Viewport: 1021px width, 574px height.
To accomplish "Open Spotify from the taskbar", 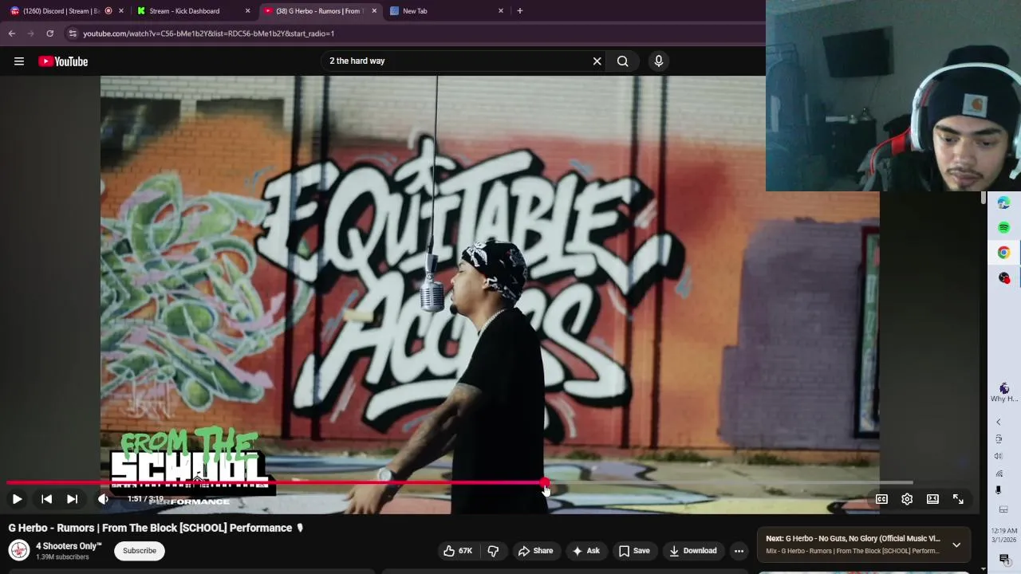I will 1004,228.
